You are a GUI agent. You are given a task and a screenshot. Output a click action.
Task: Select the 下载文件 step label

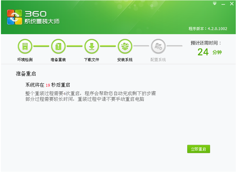pos(92,60)
